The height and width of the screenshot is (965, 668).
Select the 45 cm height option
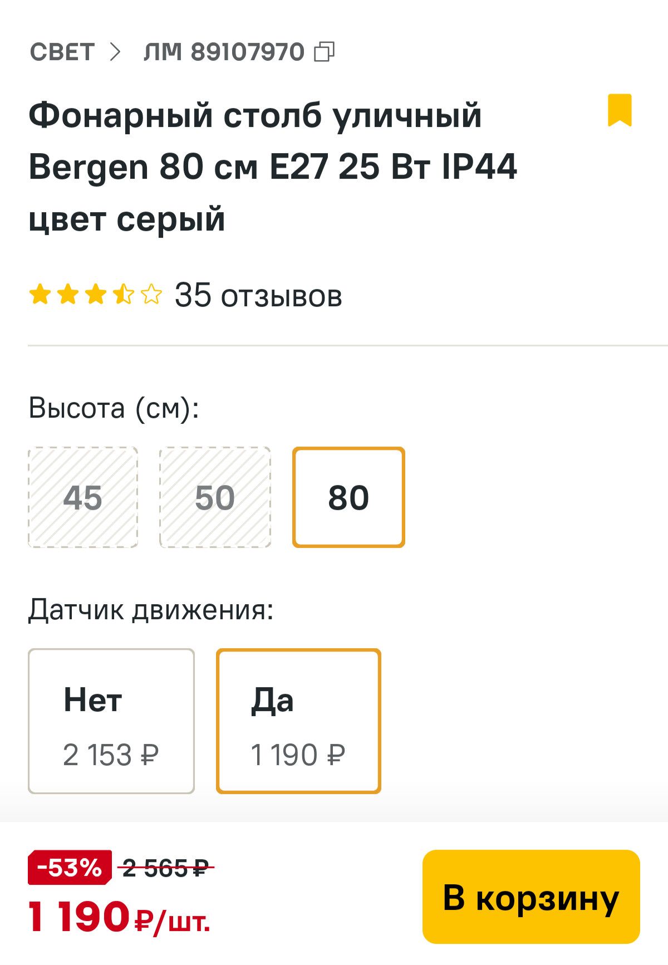coord(83,497)
